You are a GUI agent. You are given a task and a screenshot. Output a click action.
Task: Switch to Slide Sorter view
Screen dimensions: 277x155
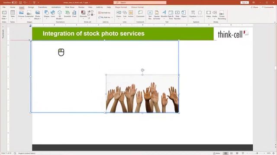[231, 153]
